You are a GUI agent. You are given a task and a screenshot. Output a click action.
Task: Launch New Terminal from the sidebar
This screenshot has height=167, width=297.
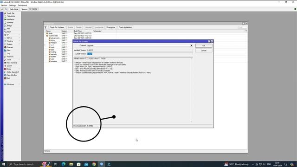tap(12, 63)
